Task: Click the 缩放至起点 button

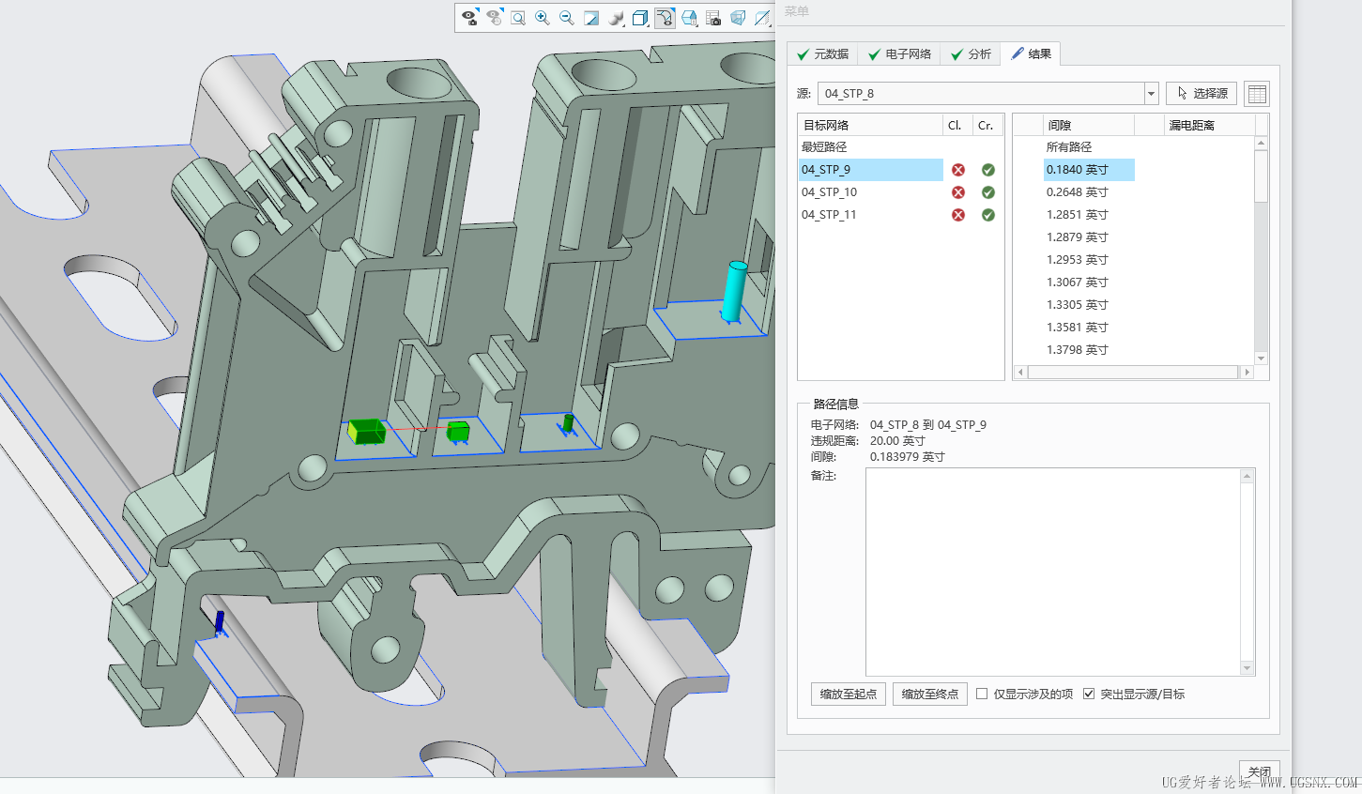Action: (x=848, y=695)
